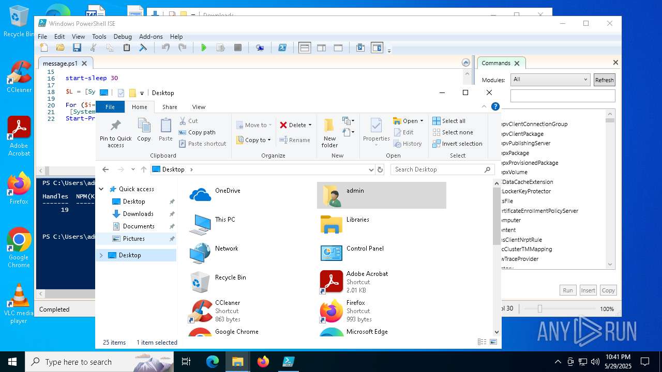Open recent locations dropdown in Explorer

133,169
